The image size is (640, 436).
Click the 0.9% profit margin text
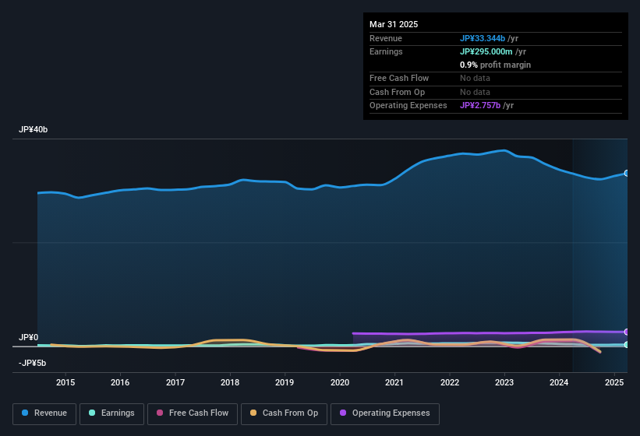[x=495, y=65]
